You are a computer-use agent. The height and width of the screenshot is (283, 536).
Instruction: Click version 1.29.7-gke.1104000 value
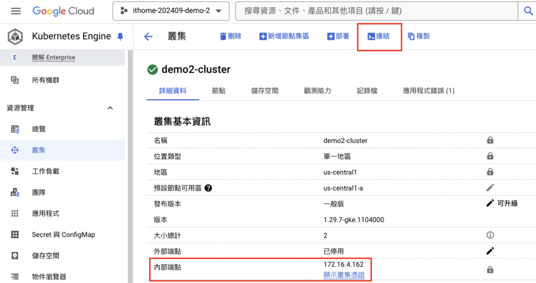[x=354, y=220]
